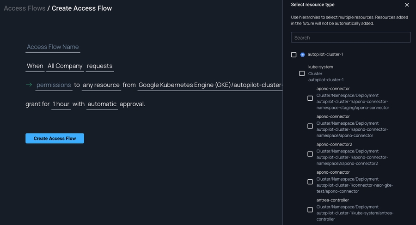The image size is (416, 225).
Task: Click the green arrow before permissions
Action: 29,85
